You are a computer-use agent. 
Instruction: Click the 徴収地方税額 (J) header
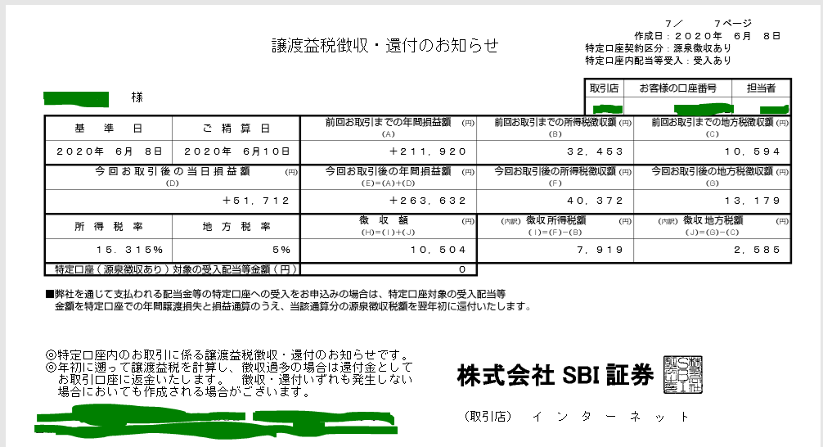pos(713,226)
